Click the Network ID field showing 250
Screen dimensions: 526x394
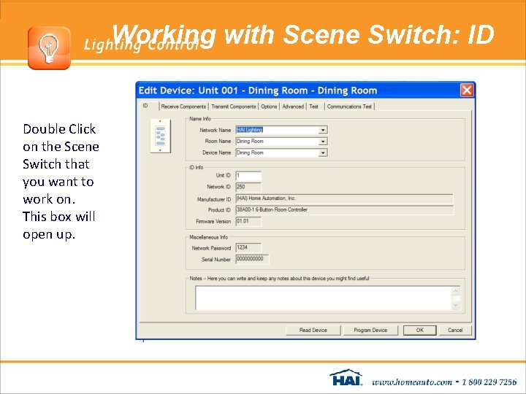pyautogui.click(x=248, y=187)
